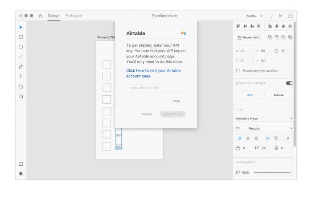The image size is (312, 200).
Task: Apply the Subtract boolean operation
Action: click(277, 37)
